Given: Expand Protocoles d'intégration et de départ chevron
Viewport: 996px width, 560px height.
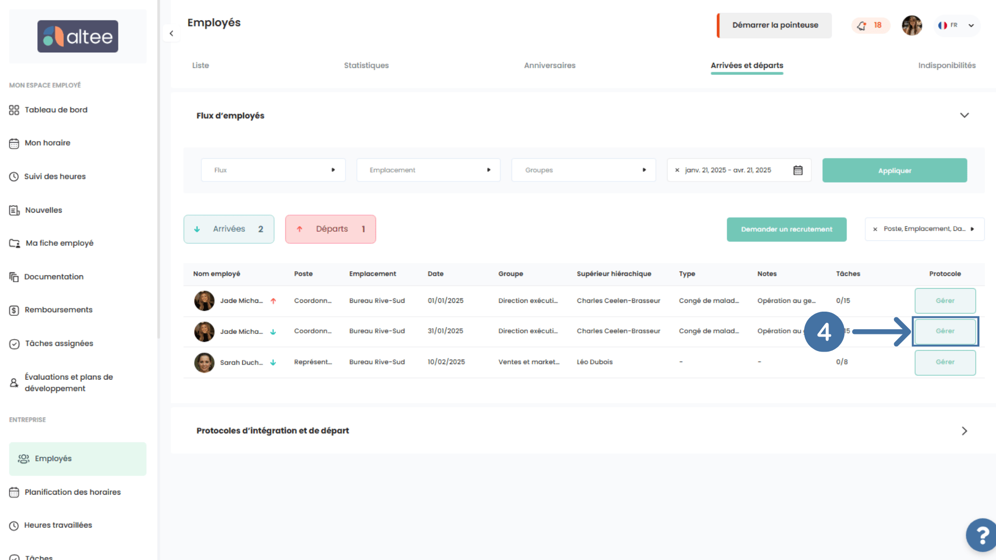Looking at the screenshot, I should (964, 431).
